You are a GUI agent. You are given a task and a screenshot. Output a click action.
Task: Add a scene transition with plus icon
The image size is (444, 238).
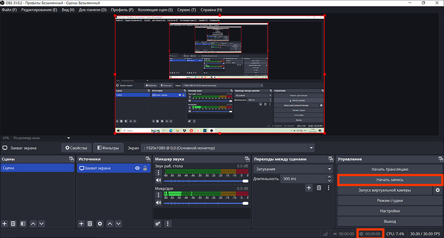(309, 188)
